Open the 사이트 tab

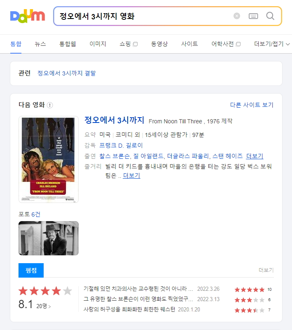[x=189, y=44]
